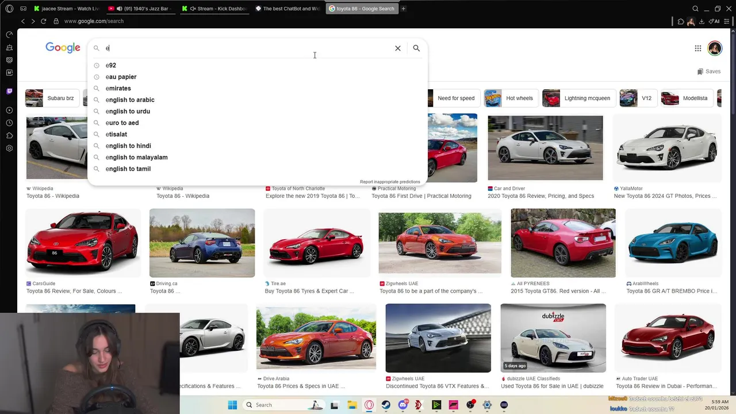Reload the current page
Screen dimensions: 736x414
coord(43,21)
